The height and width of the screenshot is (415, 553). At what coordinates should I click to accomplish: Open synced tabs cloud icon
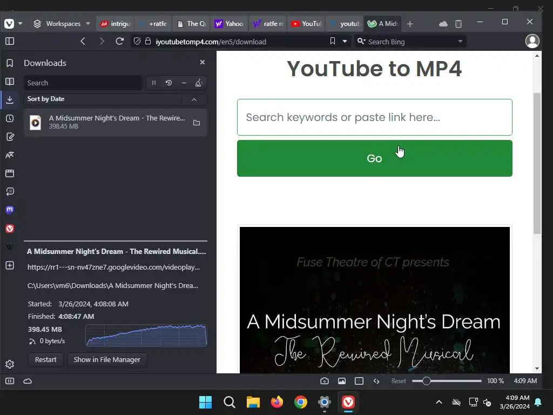tap(443, 24)
